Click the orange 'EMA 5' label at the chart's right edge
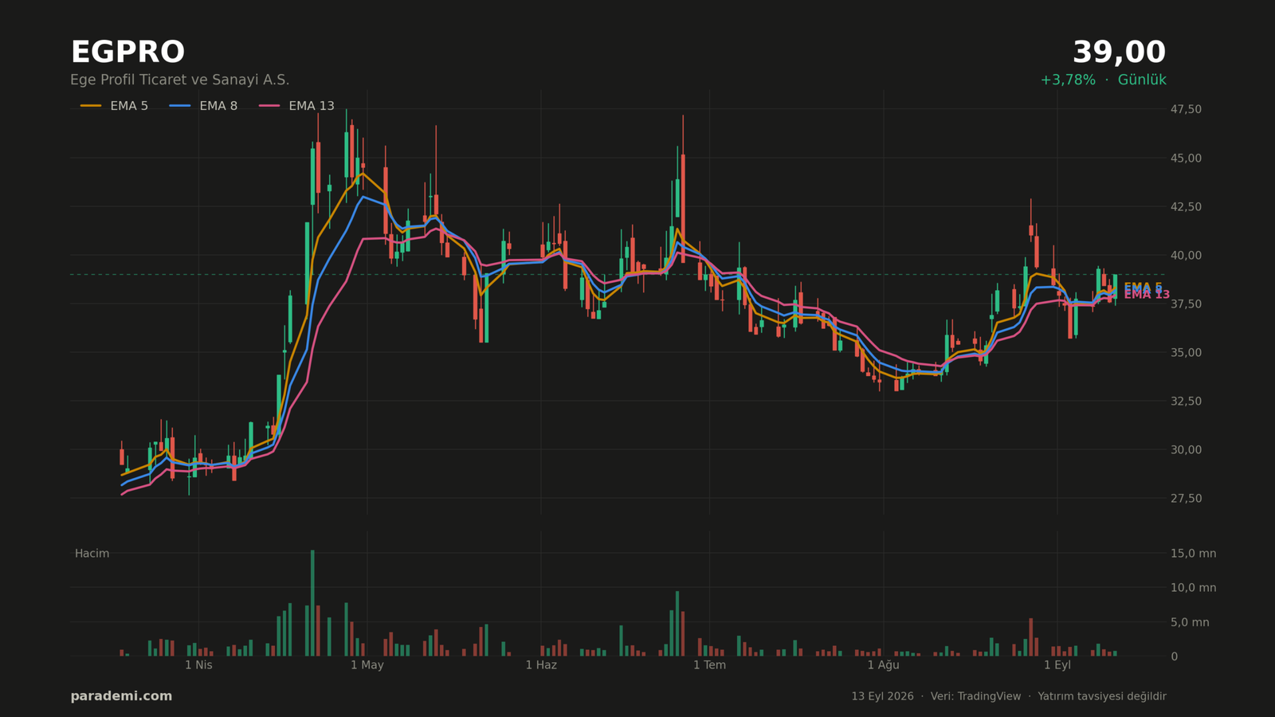 [x=1143, y=286]
